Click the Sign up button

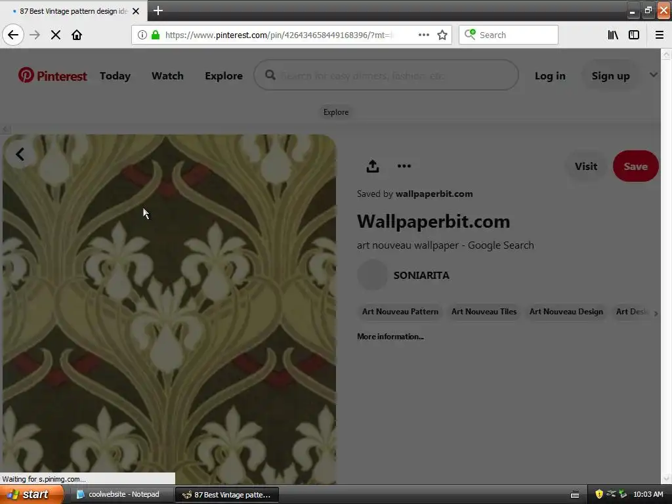click(611, 76)
